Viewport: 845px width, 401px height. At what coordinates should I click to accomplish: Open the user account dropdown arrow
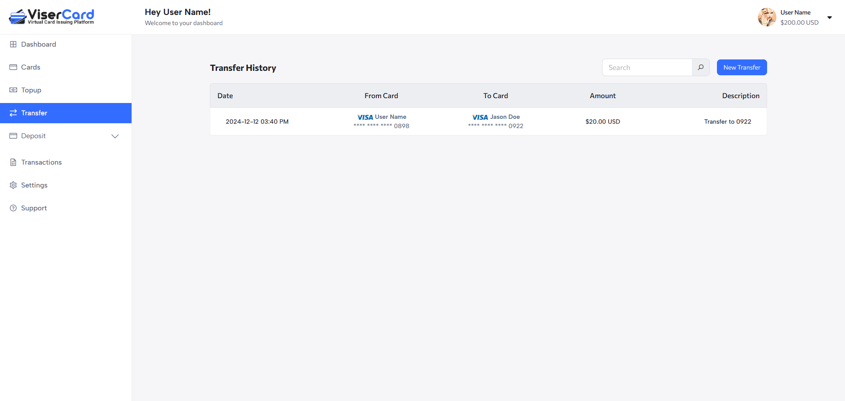pos(830,18)
